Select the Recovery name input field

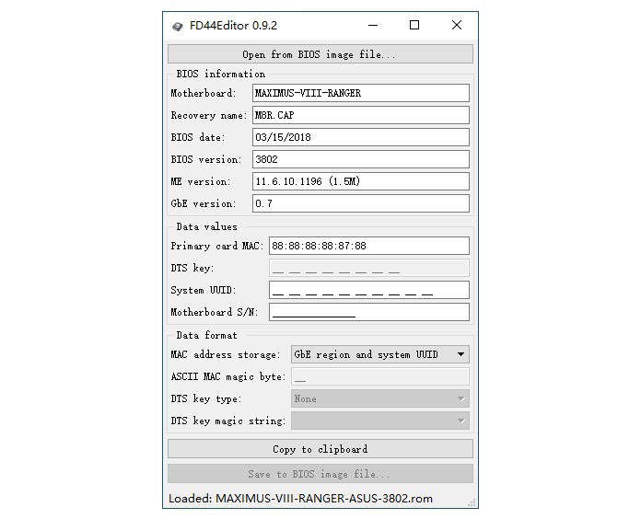tap(360, 115)
